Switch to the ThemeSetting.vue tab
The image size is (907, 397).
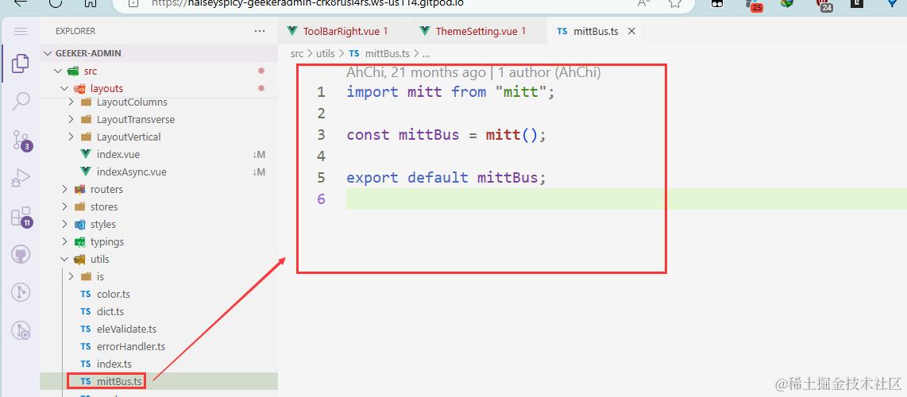(x=478, y=31)
